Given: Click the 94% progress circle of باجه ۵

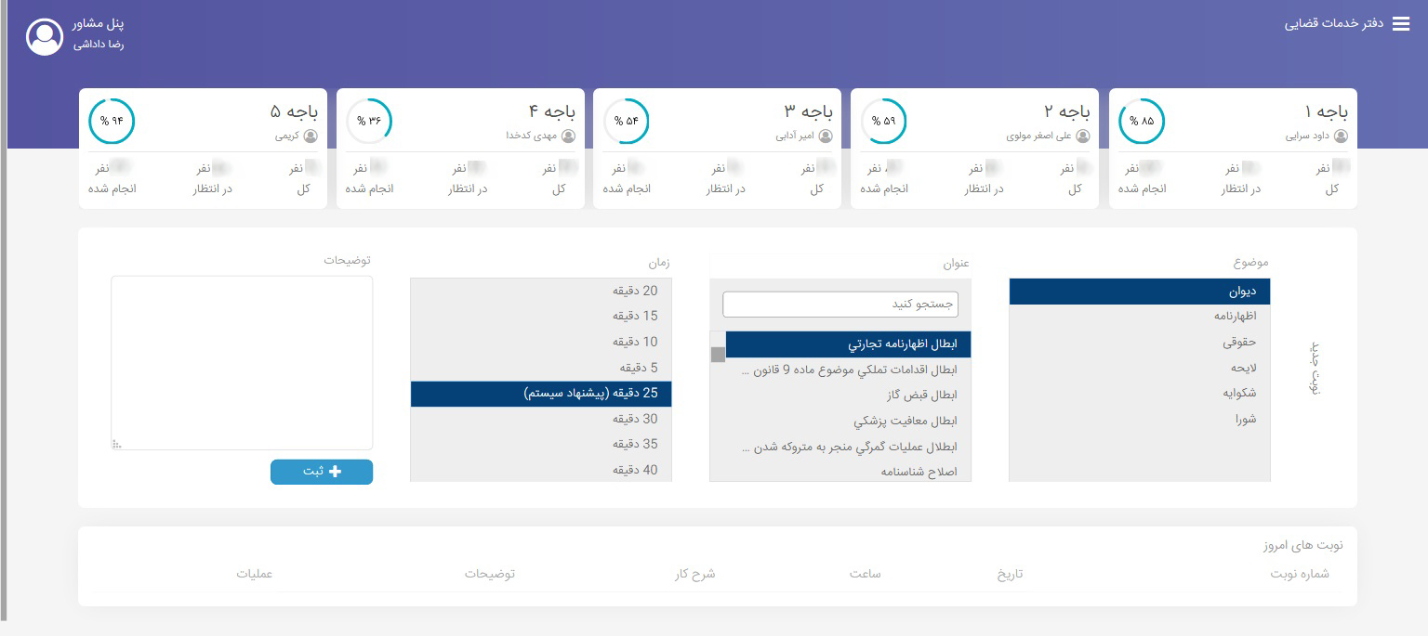Looking at the screenshot, I should [112, 122].
